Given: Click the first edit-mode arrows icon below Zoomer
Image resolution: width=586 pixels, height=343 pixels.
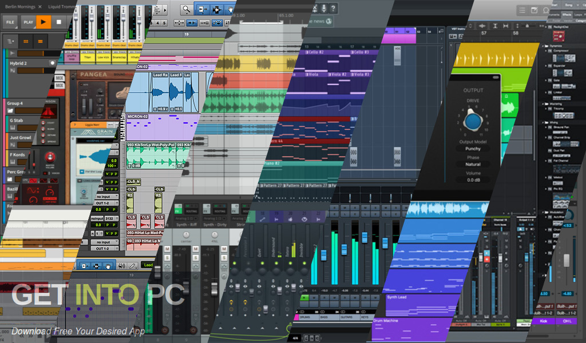Looking at the screenshot, I should [x=179, y=23].
